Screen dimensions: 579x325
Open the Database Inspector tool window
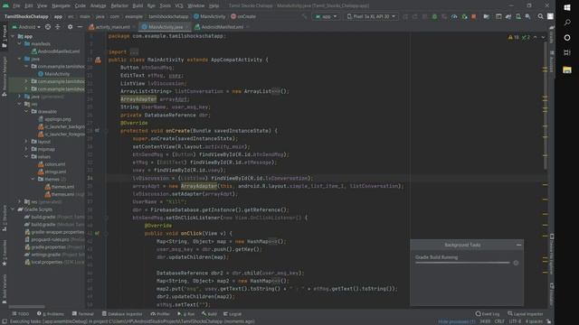(122, 314)
